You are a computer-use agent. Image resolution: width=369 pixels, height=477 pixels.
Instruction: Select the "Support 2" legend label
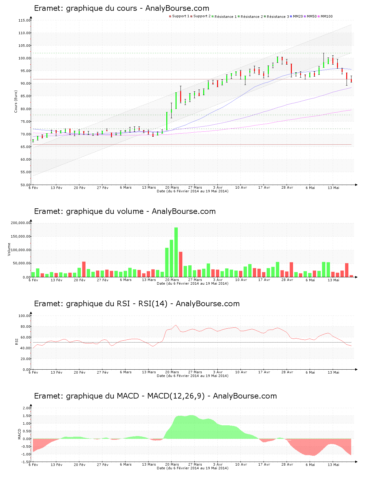click(x=202, y=16)
